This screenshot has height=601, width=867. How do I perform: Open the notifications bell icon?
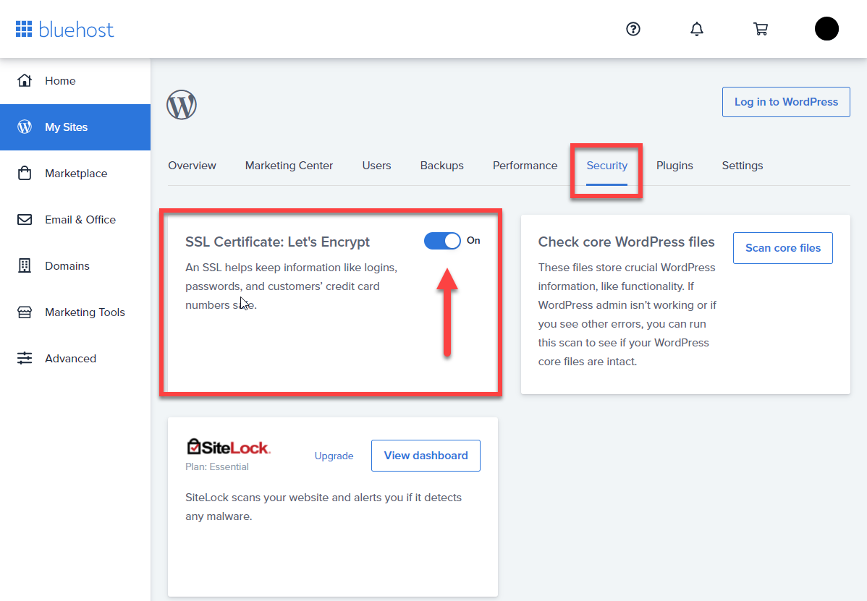pyautogui.click(x=697, y=29)
